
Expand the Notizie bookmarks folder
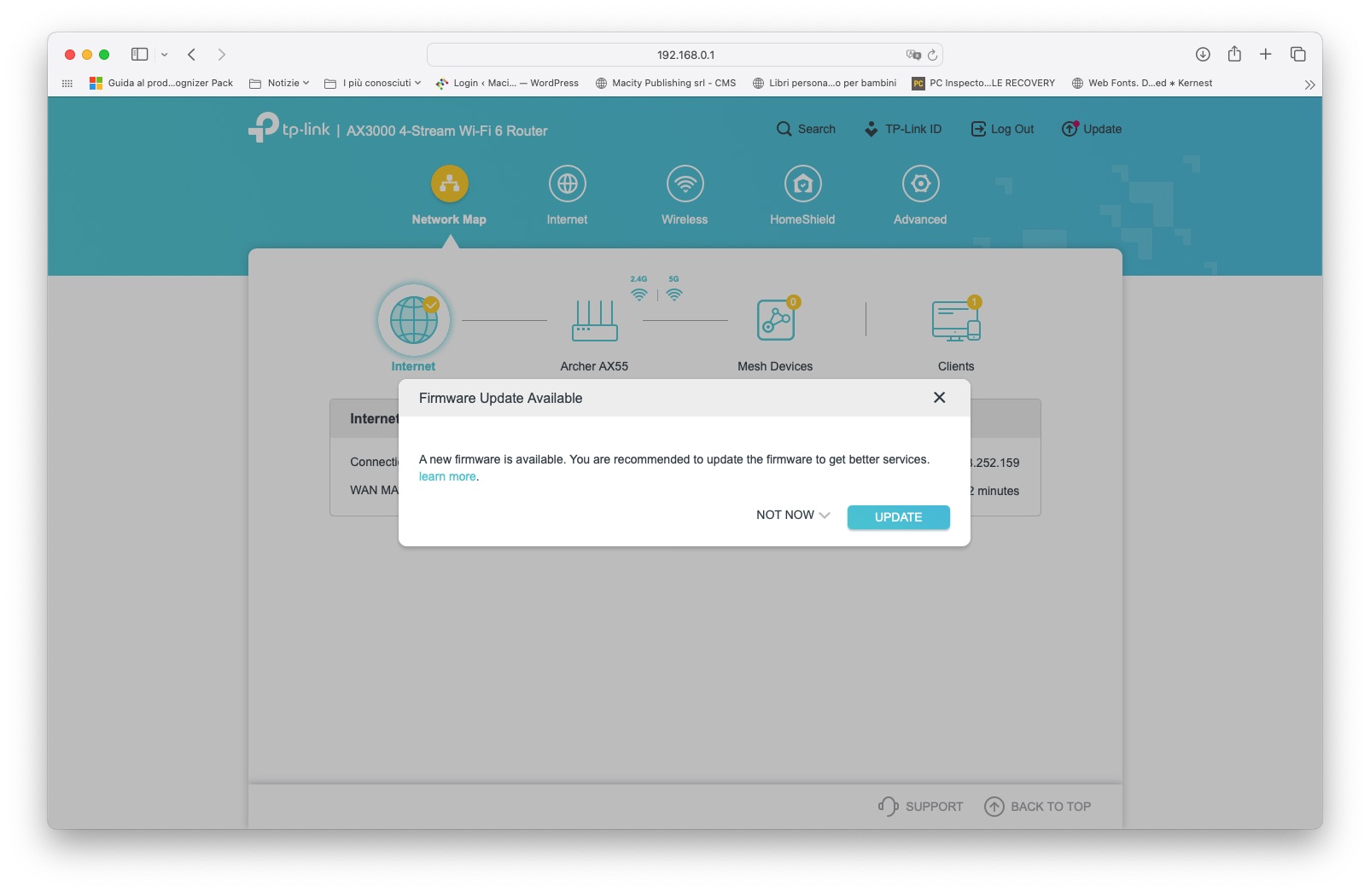[279, 84]
